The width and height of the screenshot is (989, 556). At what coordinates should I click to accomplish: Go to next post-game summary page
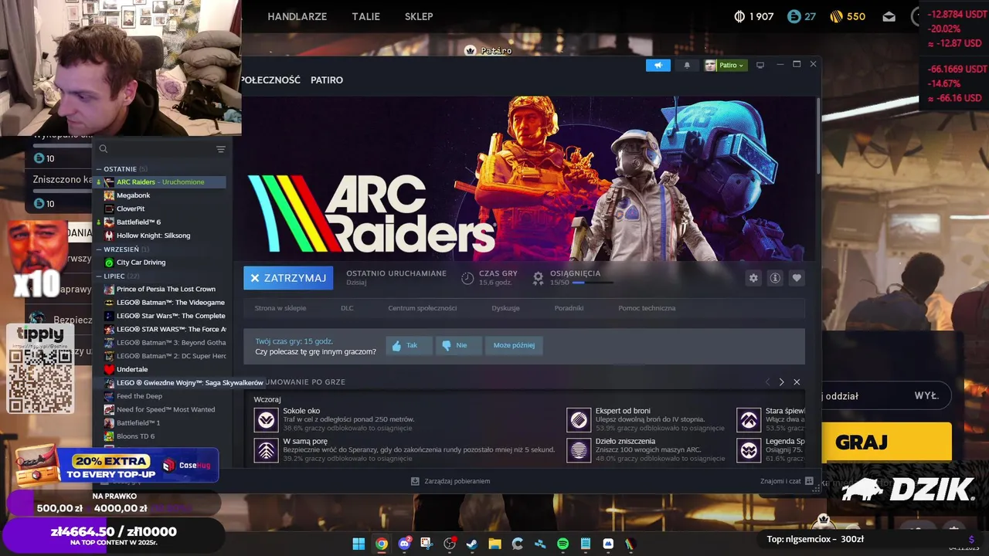pyautogui.click(x=781, y=382)
